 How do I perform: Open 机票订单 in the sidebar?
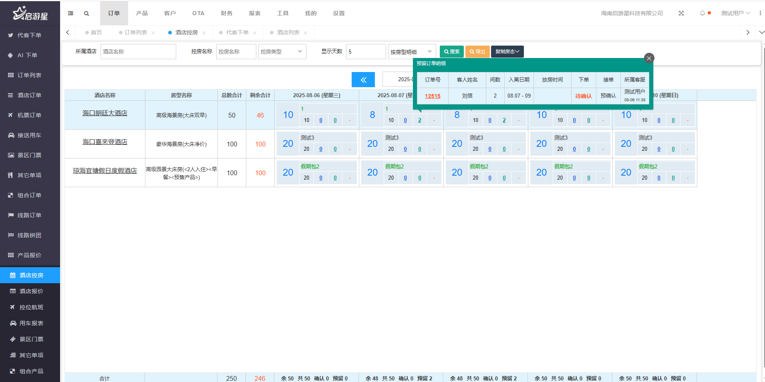tap(29, 115)
